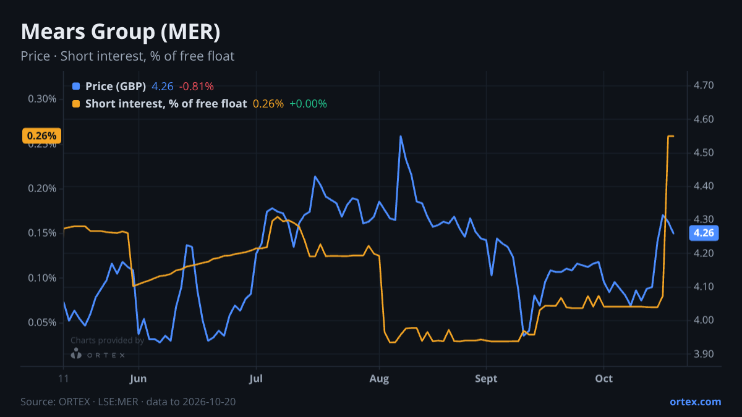Image resolution: width=742 pixels, height=417 pixels.
Task: Click the 0.20% left axis label
Action: click(43, 188)
